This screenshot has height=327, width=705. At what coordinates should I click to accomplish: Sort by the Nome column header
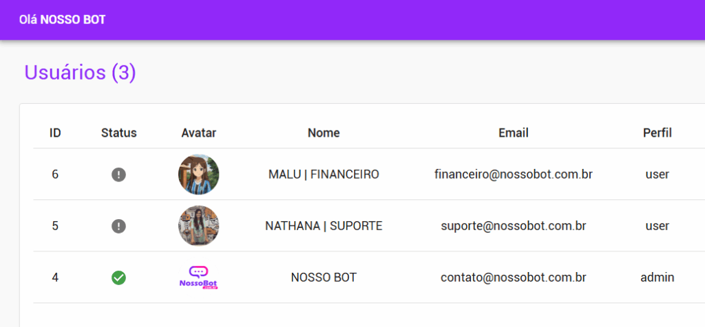click(x=324, y=133)
